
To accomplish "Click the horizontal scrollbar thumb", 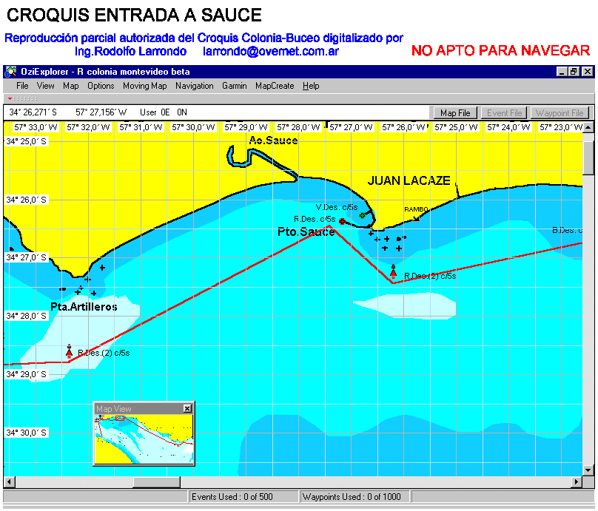I will click(156, 482).
